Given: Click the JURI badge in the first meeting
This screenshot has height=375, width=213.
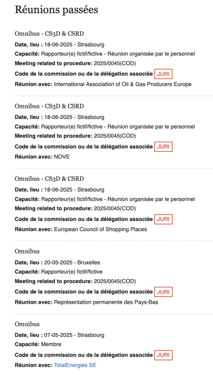Looking at the screenshot, I should point(163,74).
